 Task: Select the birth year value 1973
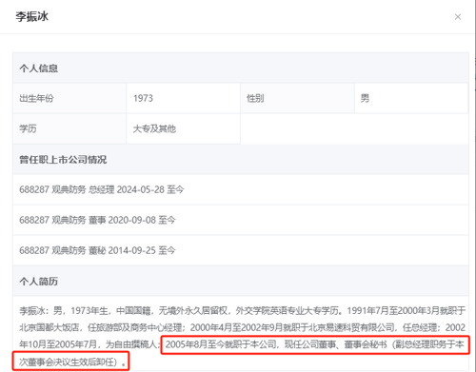click(183, 98)
